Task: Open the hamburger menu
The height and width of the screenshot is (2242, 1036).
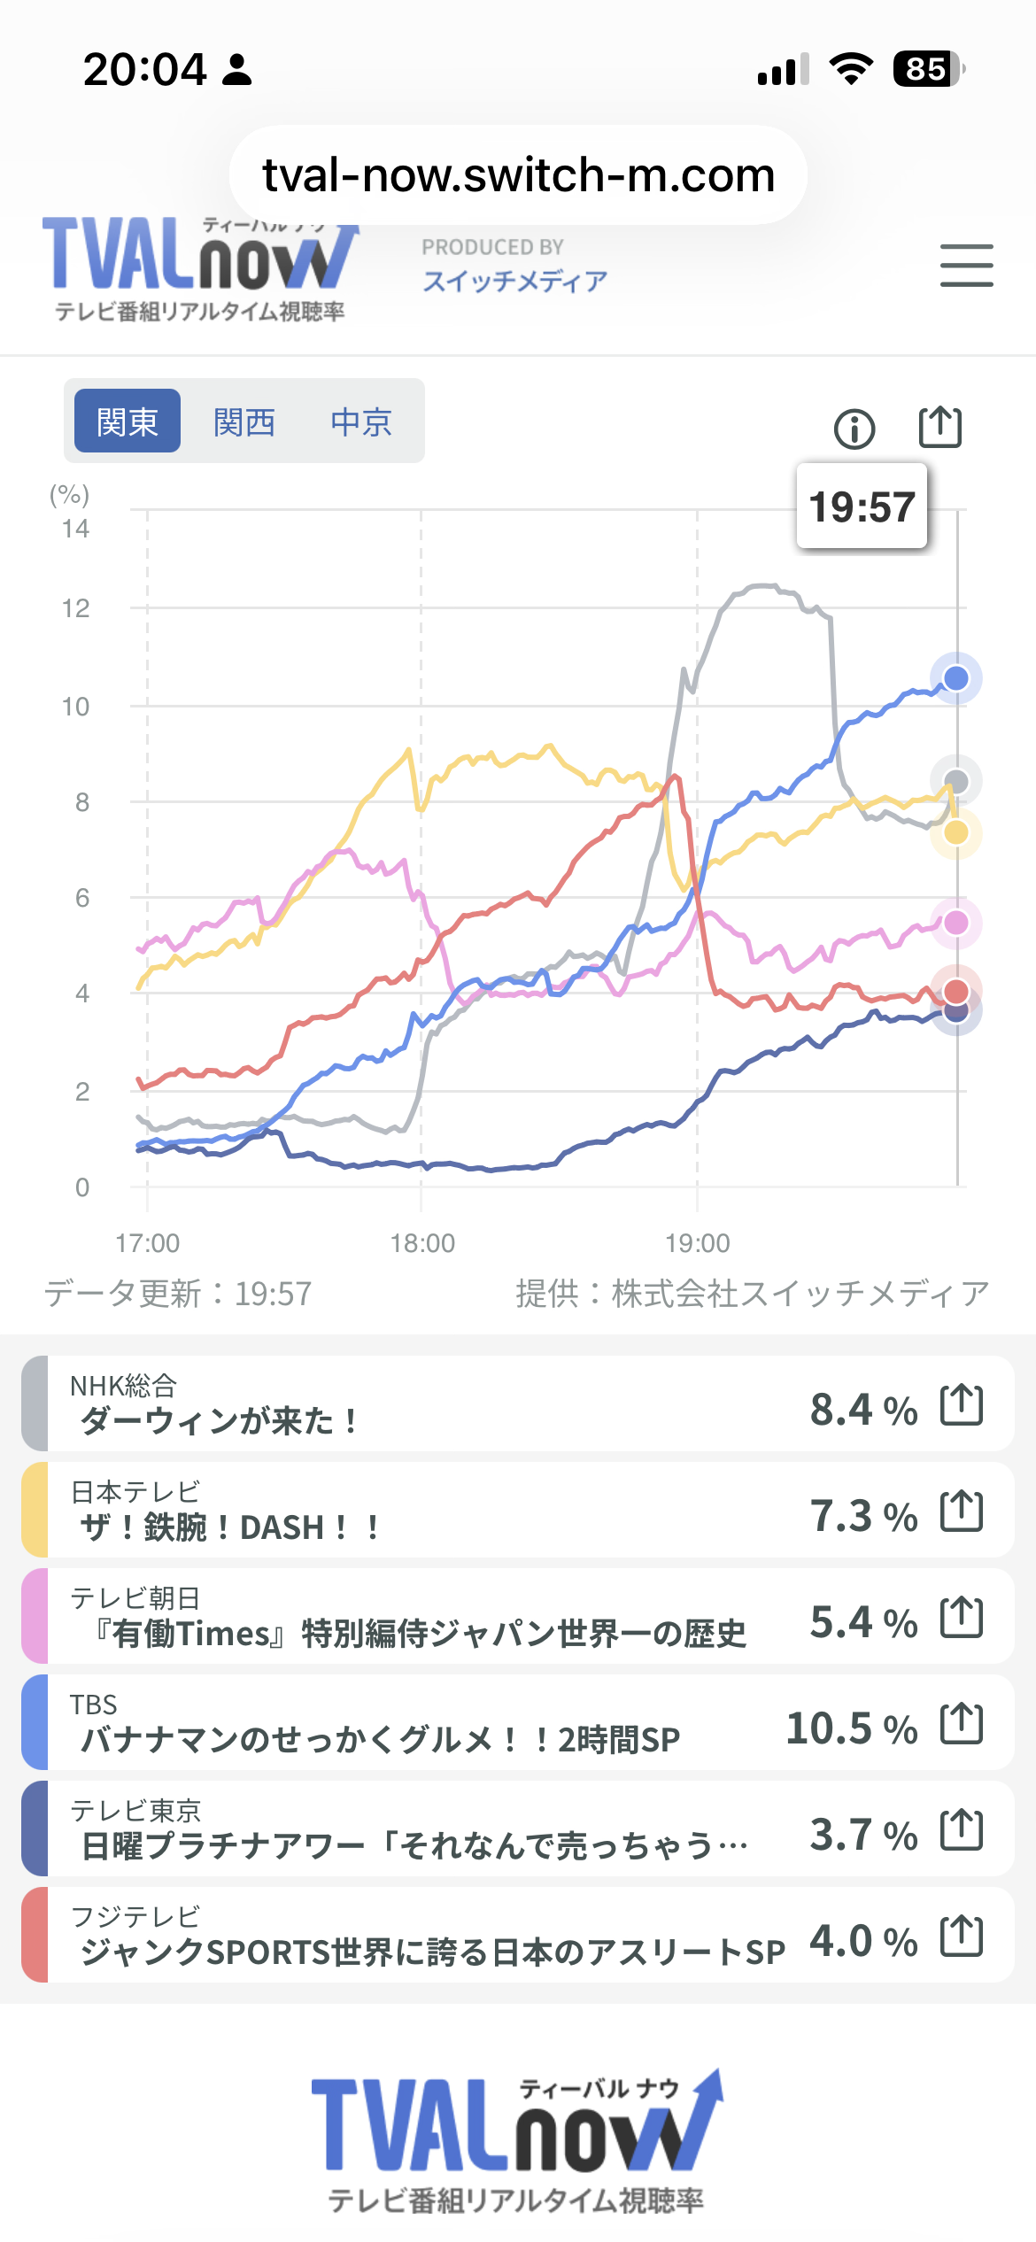Action: pos(966,266)
